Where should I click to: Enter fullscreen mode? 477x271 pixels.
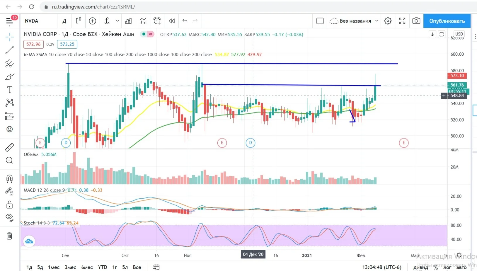(x=402, y=21)
